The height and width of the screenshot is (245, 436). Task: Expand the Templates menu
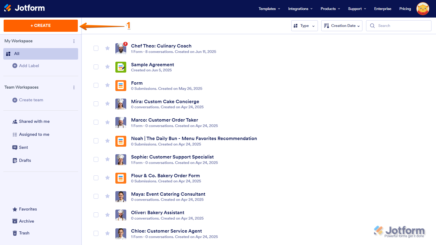(x=269, y=9)
